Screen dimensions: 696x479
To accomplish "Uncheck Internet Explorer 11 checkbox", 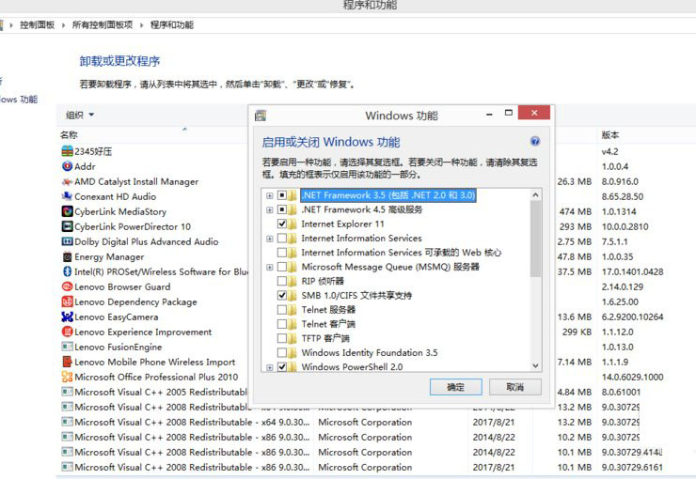I will pyautogui.click(x=282, y=224).
